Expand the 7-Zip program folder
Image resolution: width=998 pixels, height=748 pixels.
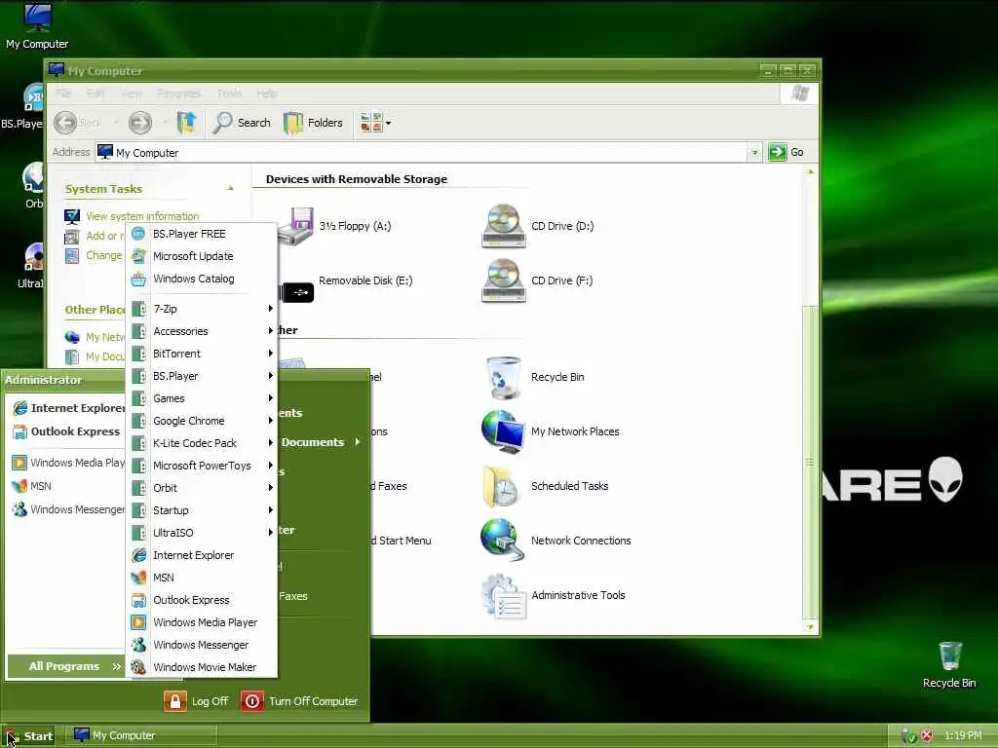pyautogui.click(x=203, y=309)
